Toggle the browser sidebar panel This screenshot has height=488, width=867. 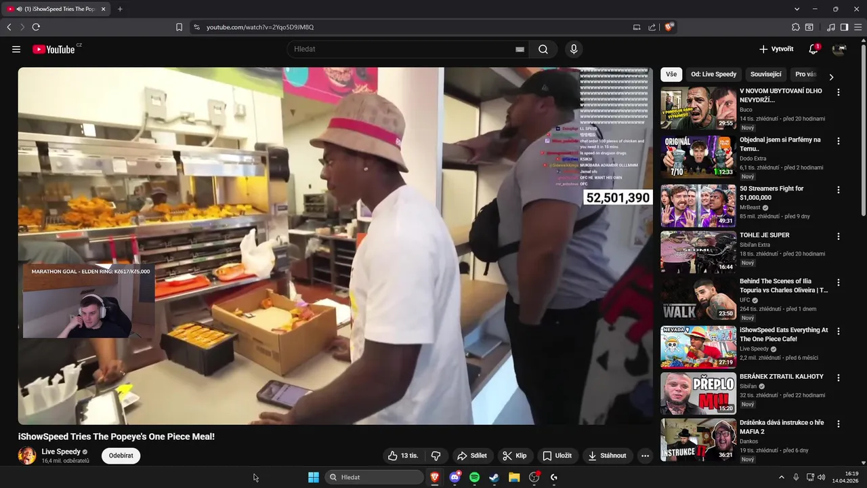[844, 27]
